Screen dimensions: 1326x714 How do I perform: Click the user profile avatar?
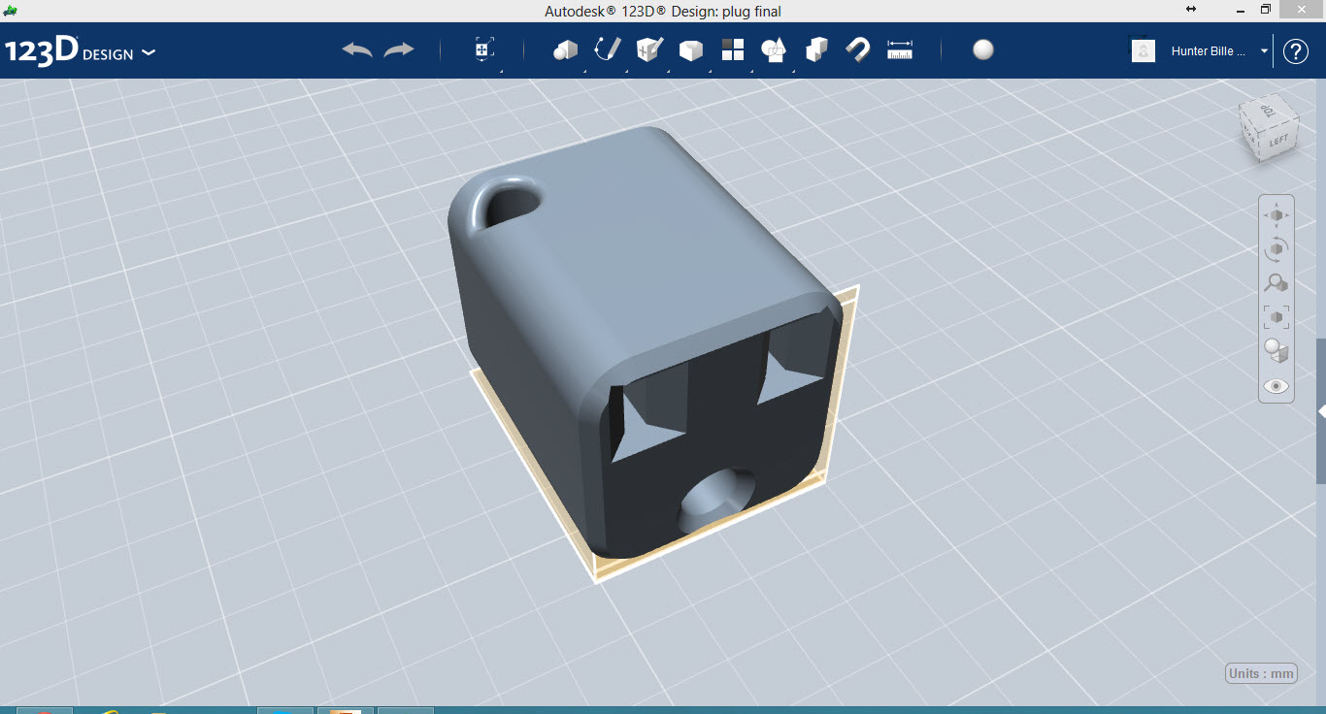pos(1144,51)
